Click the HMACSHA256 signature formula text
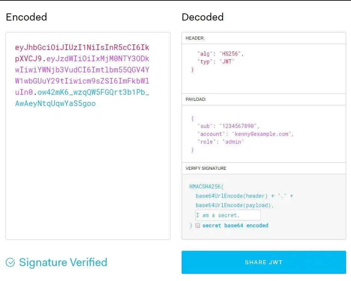 (205, 187)
